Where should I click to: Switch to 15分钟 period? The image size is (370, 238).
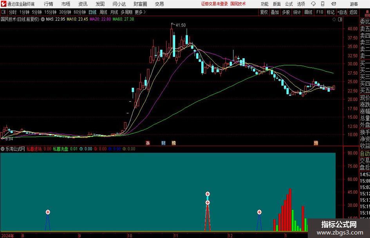click(50, 12)
